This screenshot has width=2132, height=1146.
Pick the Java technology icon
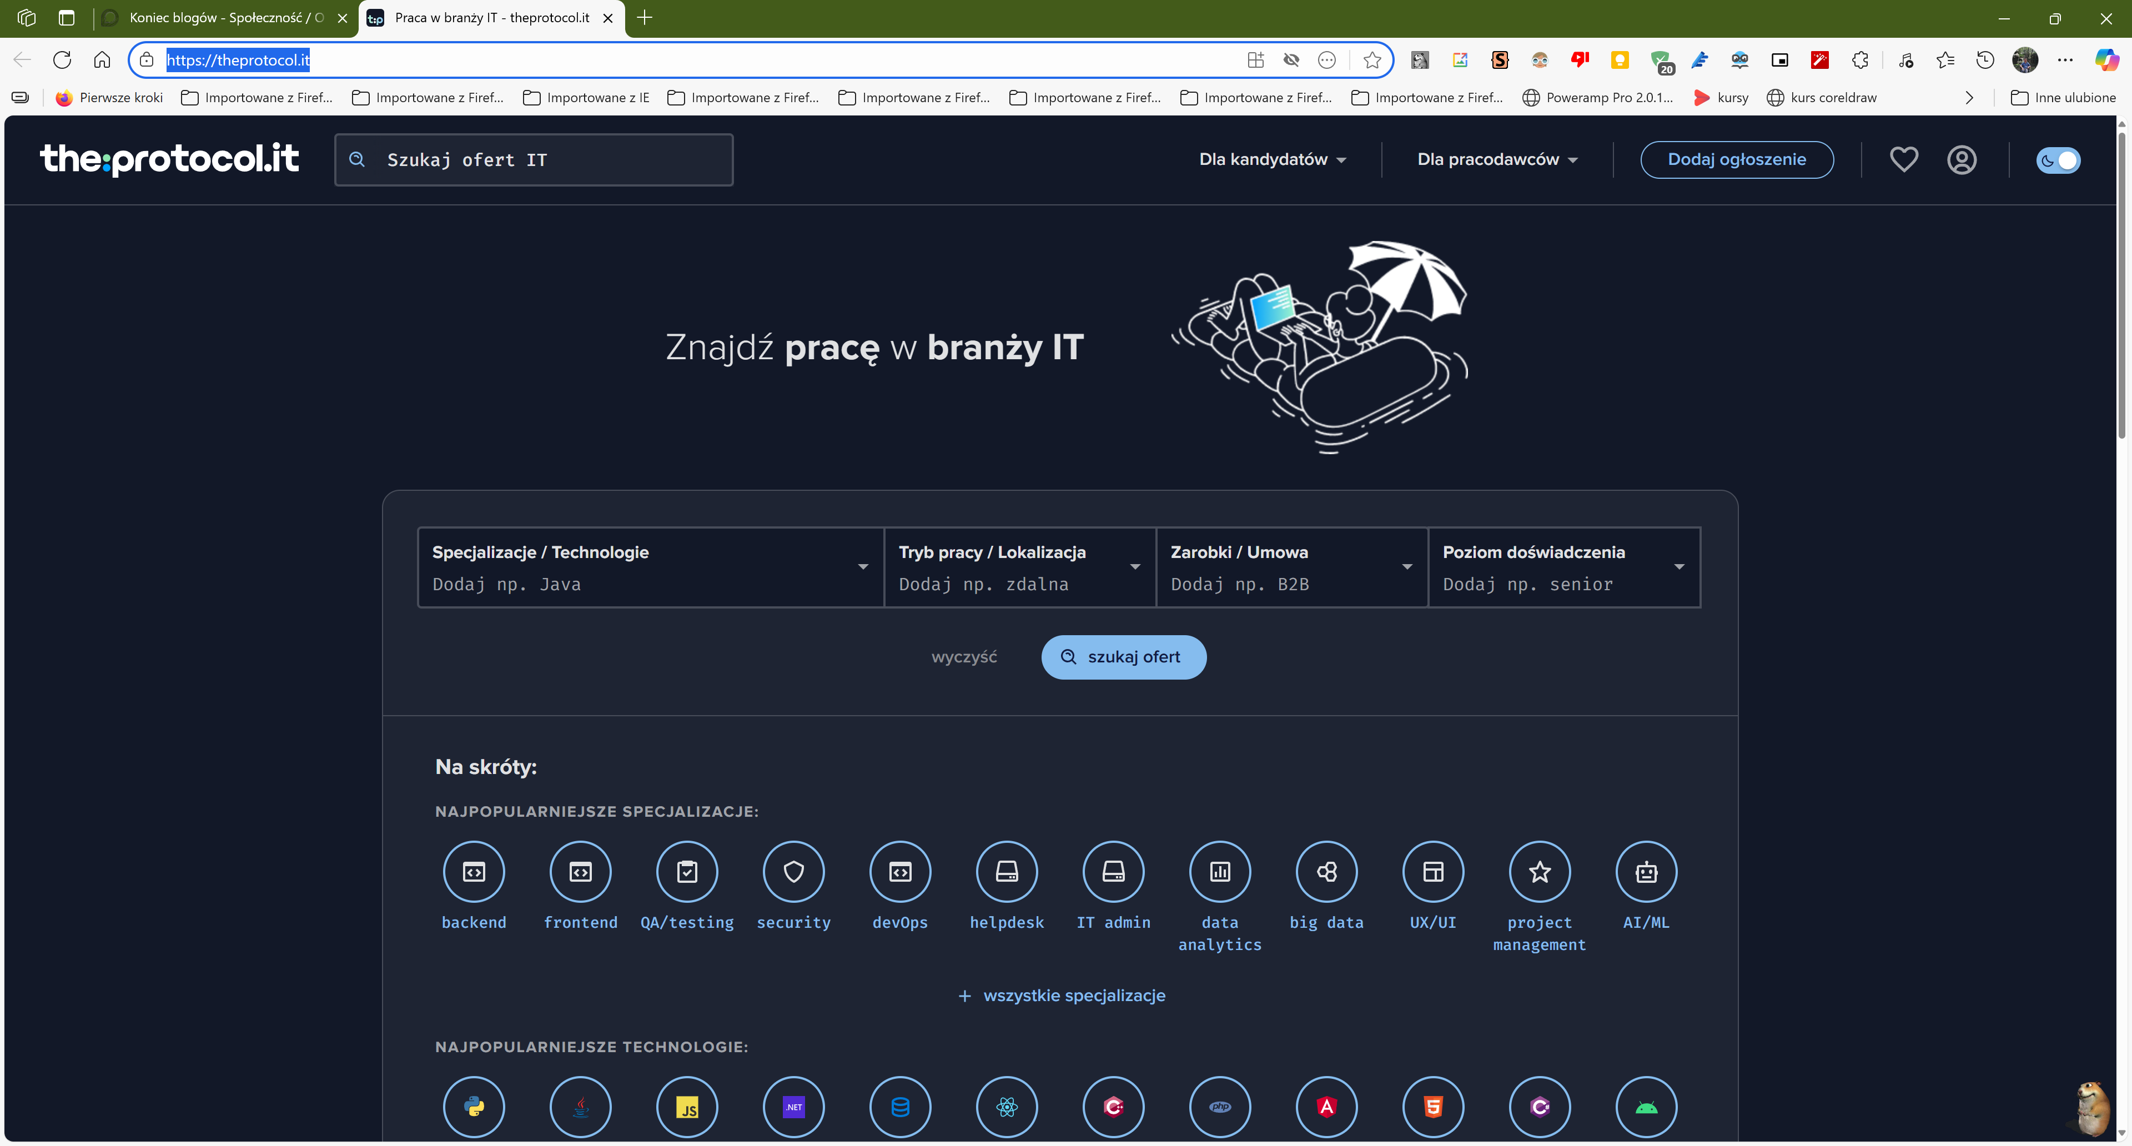[580, 1106]
